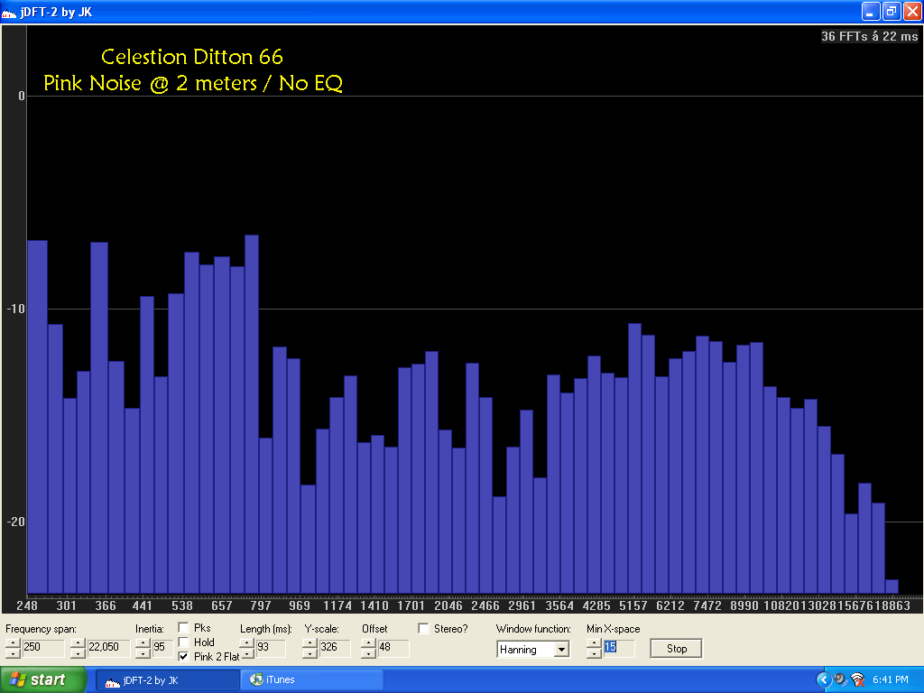The width and height of the screenshot is (924, 693).
Task: Stop the analysis with the Stop button
Action: tap(676, 648)
